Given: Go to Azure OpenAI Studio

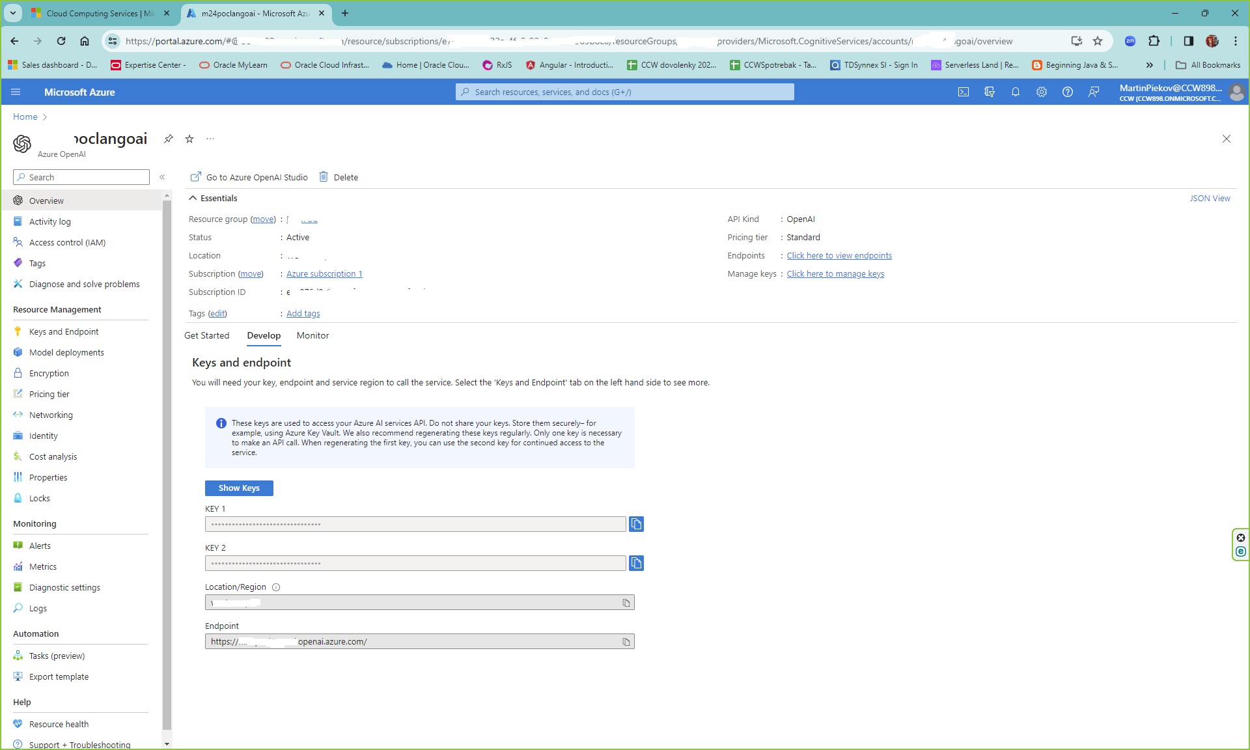Looking at the screenshot, I should (249, 177).
